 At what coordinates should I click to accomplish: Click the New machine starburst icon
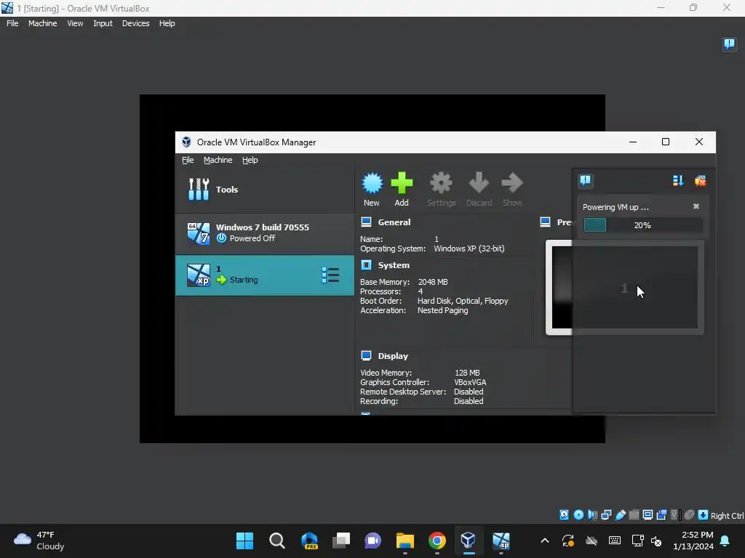[x=372, y=183]
